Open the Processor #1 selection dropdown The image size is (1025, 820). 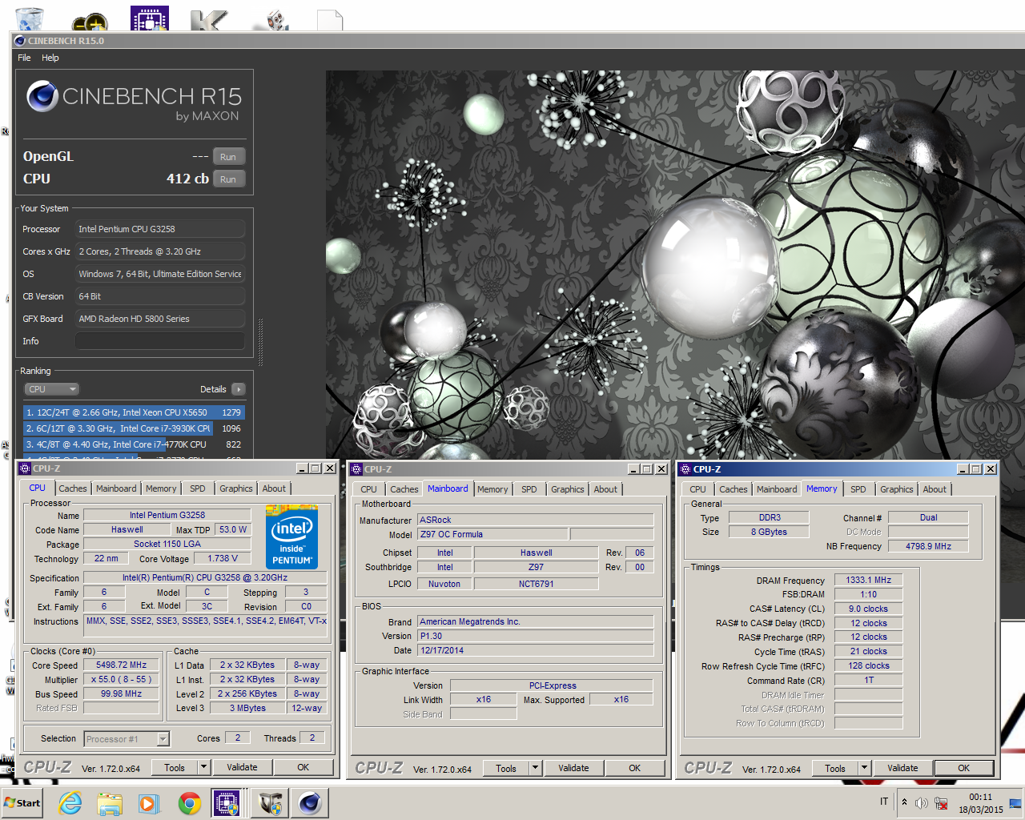coord(127,739)
